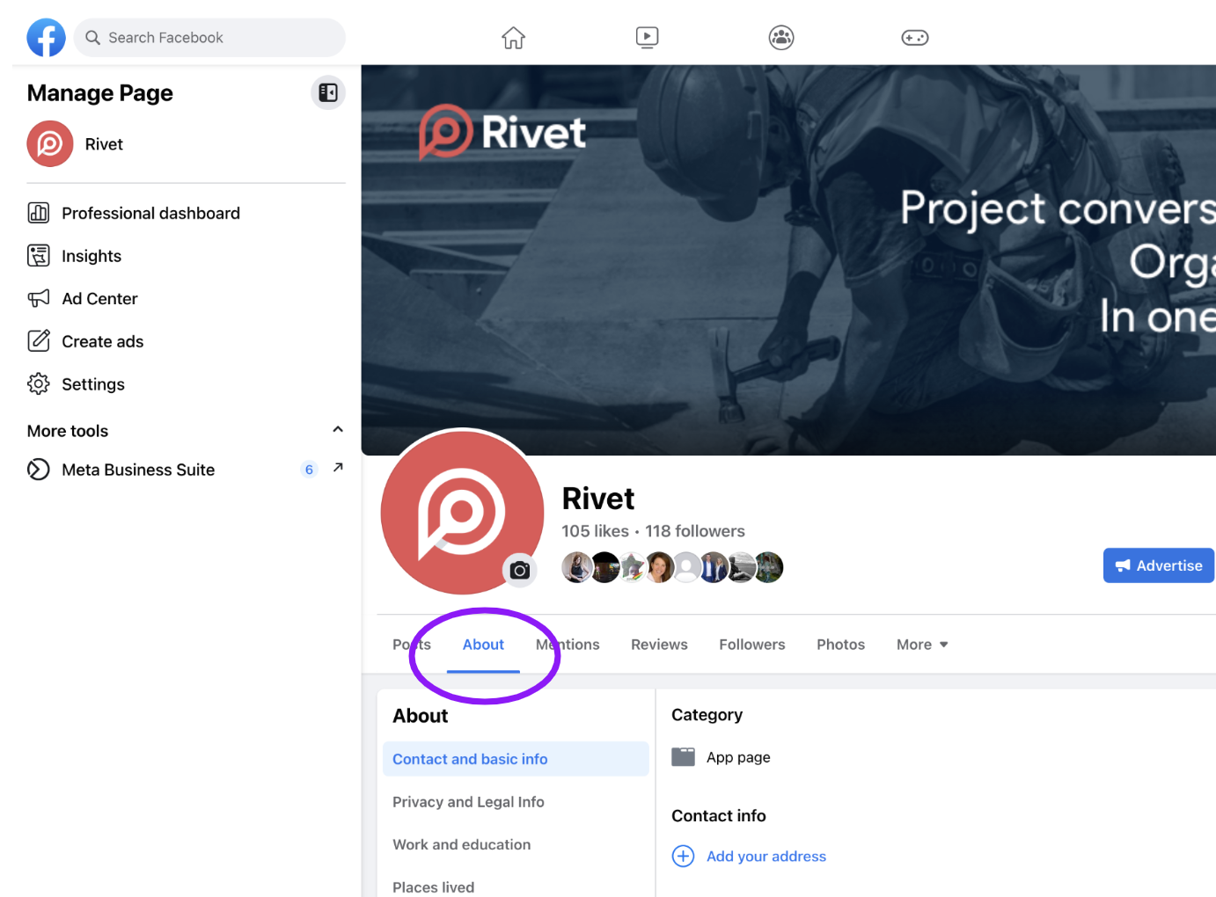
Task: Open the More tab dropdown
Action: [x=922, y=645]
